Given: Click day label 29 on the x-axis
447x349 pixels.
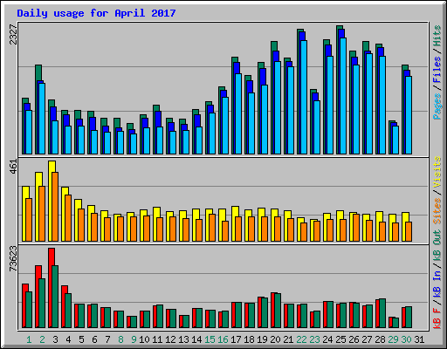Looking at the screenshot, I should 393,339.
